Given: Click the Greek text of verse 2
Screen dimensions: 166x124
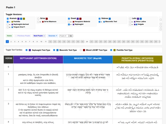Looking at the screenshot, I should (38, 92).
